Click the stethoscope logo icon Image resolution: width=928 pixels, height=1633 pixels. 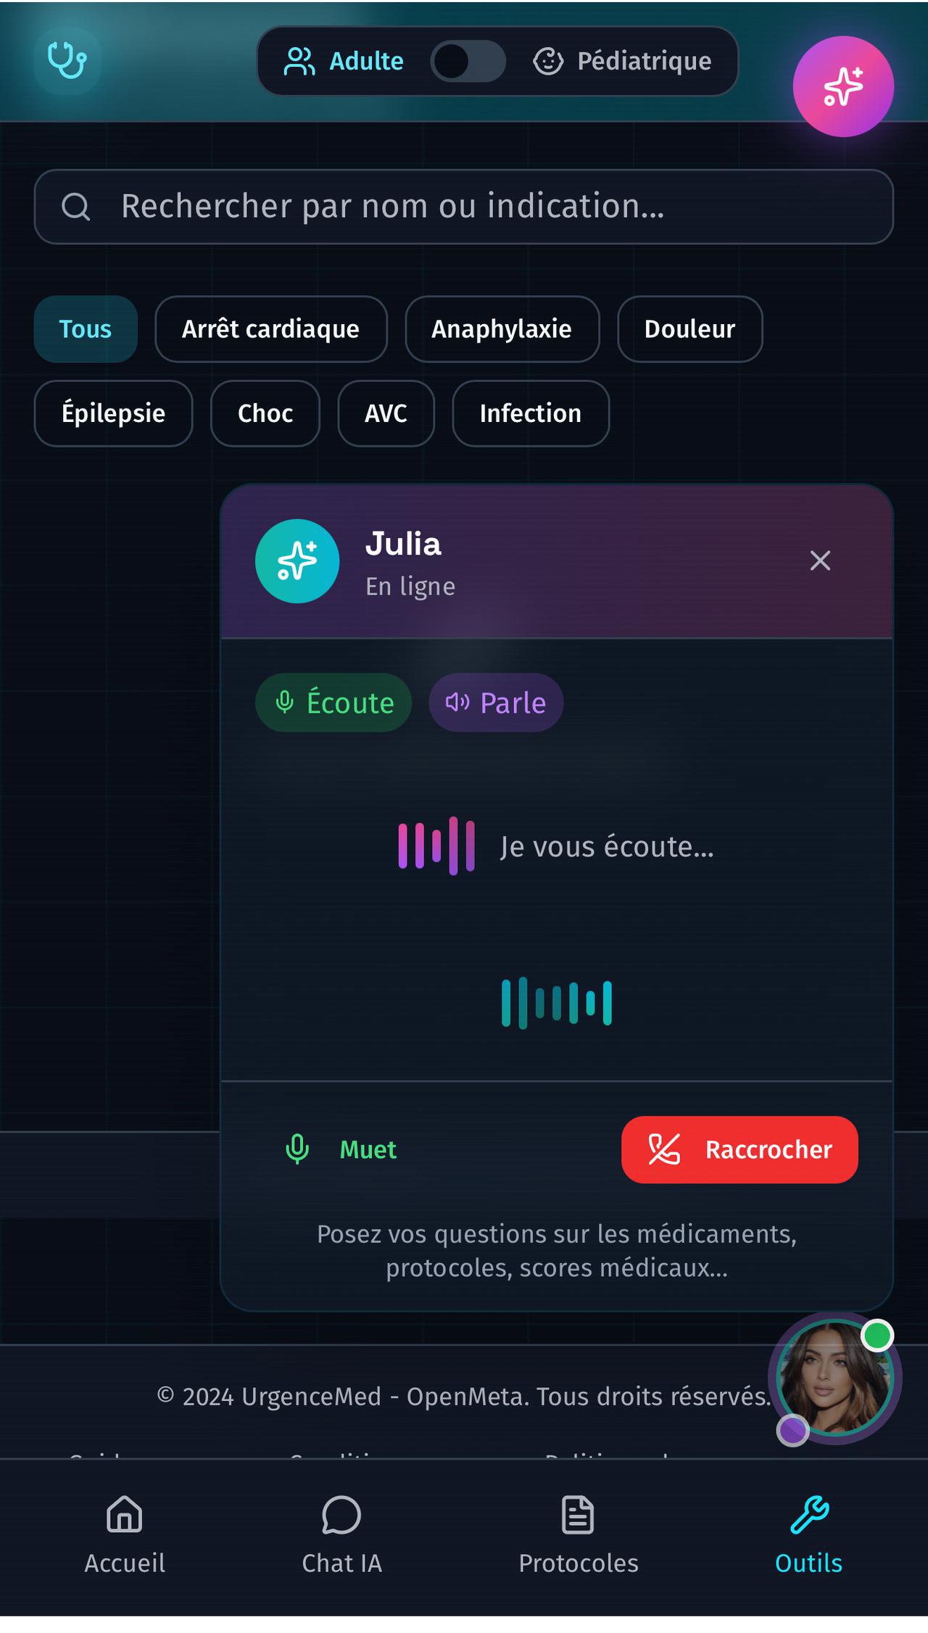[x=67, y=61]
